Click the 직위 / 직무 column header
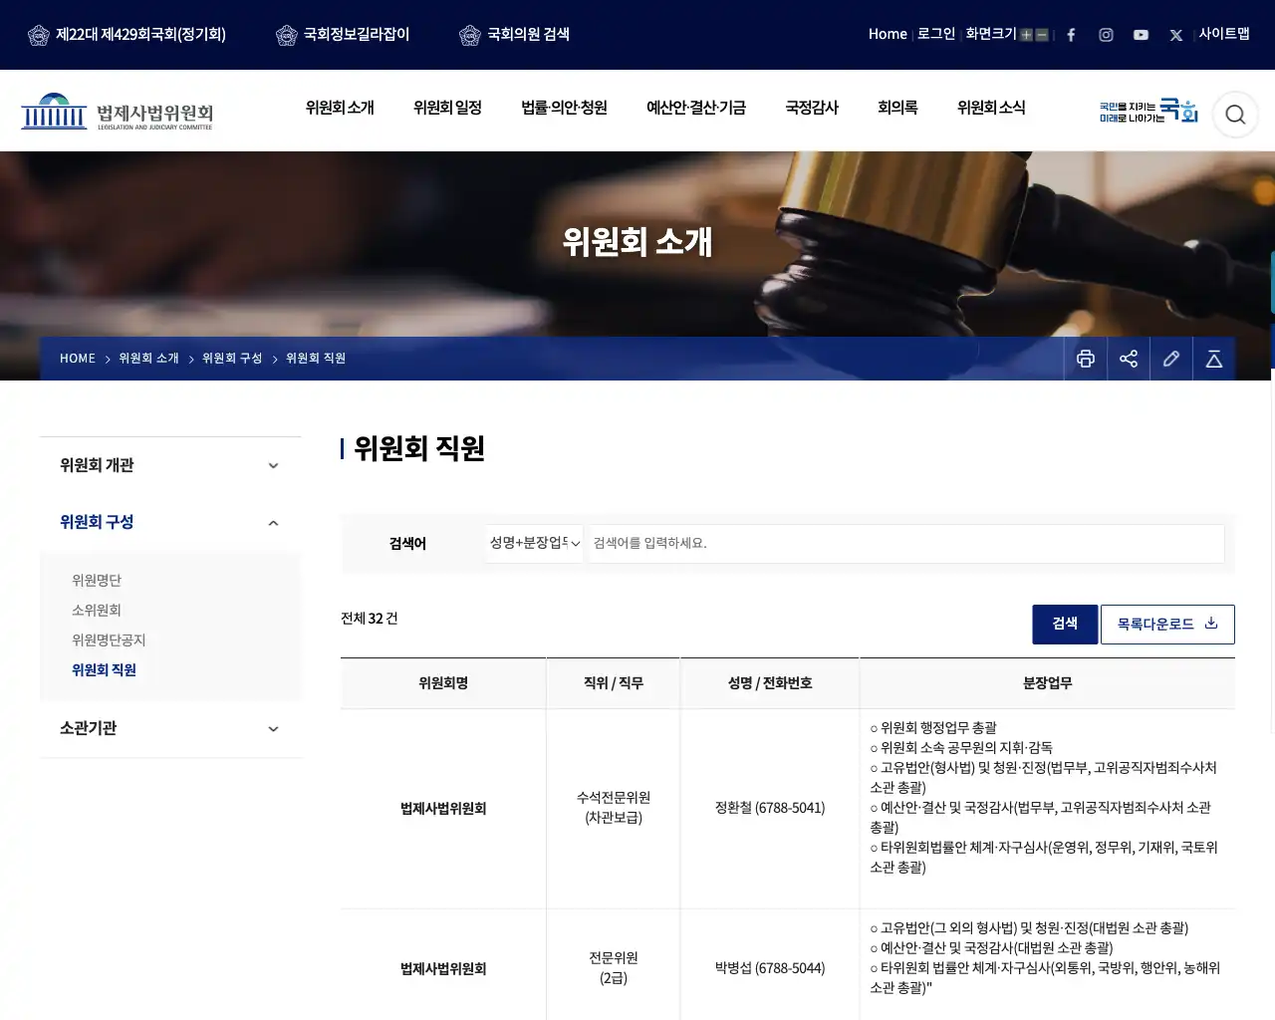This screenshot has height=1020, width=1275. click(614, 683)
